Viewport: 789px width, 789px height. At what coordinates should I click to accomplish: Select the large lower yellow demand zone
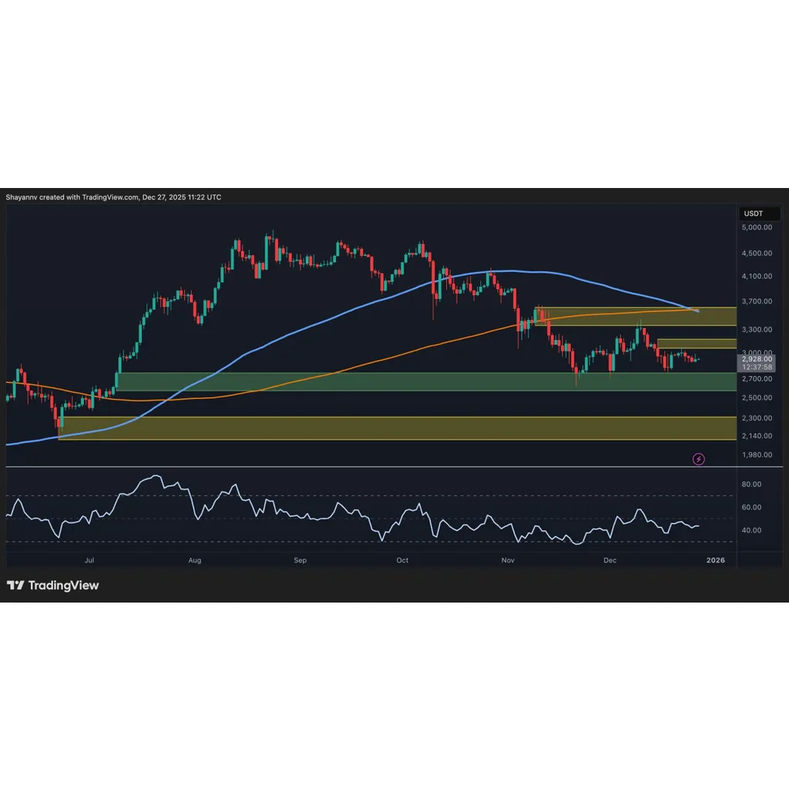tap(398, 428)
